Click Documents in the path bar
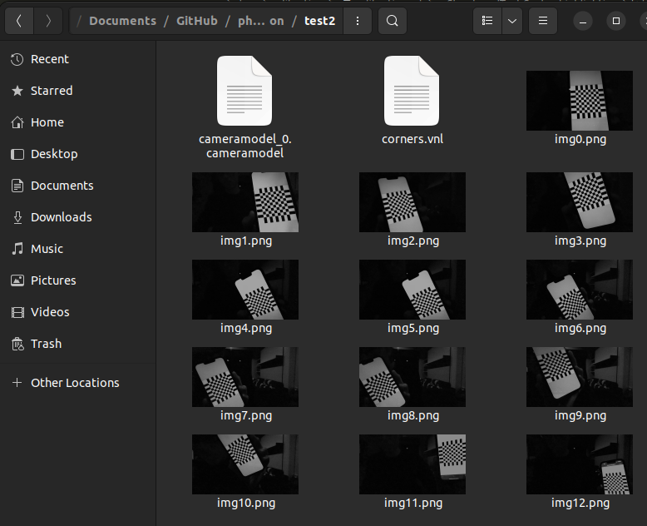Viewport: 647px width, 526px height. point(122,21)
